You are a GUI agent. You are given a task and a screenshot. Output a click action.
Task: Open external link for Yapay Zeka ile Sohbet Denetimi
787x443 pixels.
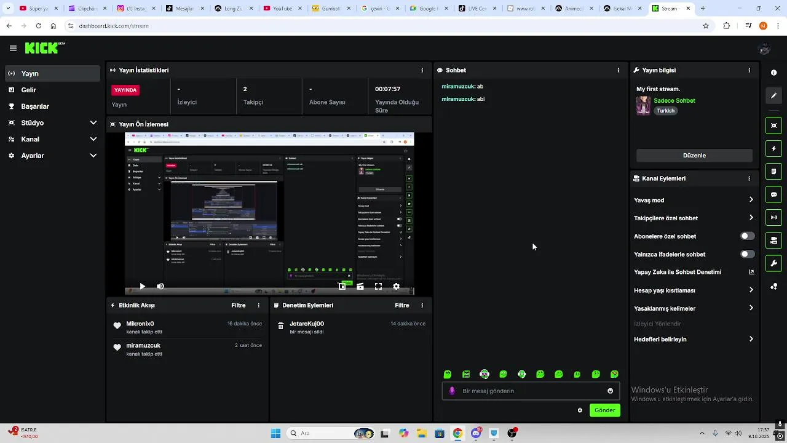tap(751, 272)
